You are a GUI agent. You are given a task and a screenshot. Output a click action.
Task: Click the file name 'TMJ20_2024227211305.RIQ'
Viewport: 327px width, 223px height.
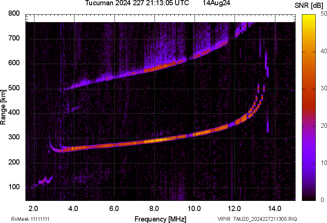tap(265, 219)
